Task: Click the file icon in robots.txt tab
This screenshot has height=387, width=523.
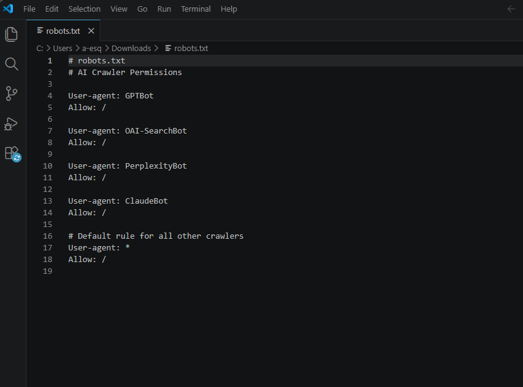Action: point(40,31)
